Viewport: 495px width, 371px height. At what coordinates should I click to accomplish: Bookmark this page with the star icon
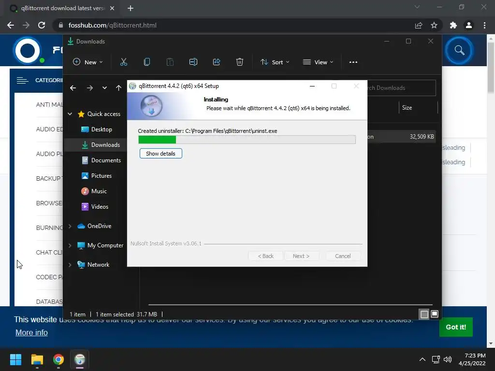[x=434, y=25]
